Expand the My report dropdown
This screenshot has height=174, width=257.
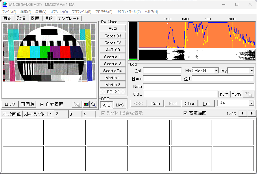click(252, 71)
